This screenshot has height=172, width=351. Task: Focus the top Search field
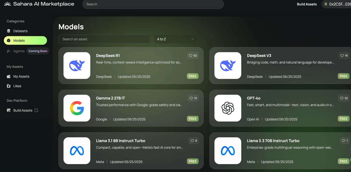[153, 4]
